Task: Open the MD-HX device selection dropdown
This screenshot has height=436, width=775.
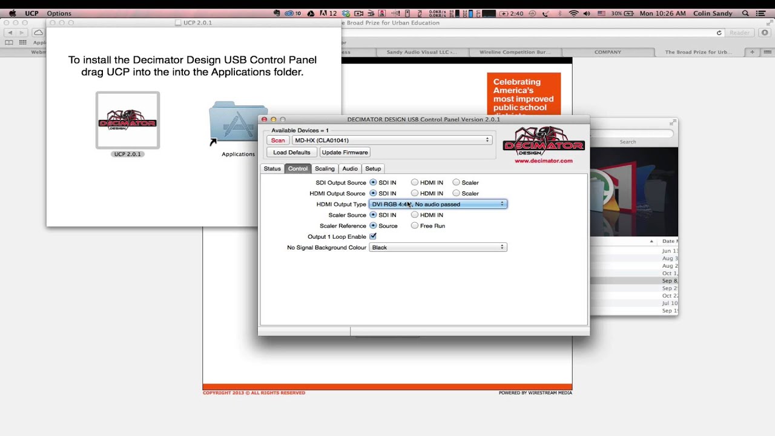Action: click(x=392, y=140)
